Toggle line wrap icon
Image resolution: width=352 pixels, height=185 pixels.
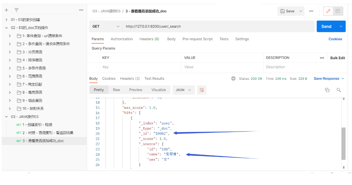click(202, 90)
